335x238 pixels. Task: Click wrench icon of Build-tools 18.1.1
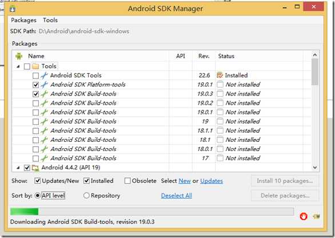pos(44,130)
